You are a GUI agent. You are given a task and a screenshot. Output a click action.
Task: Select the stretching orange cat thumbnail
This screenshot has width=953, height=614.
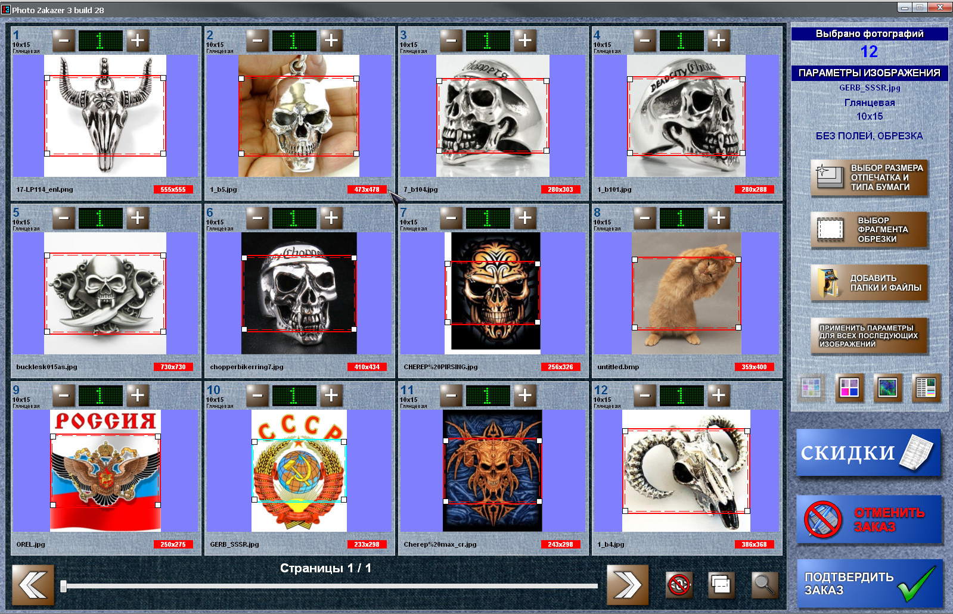686,294
